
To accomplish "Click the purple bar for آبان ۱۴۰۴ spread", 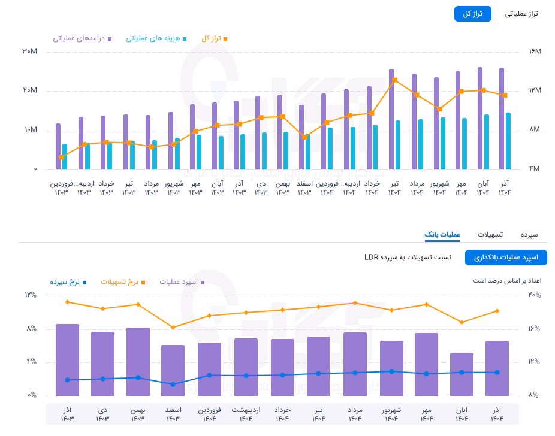I will (462, 374).
